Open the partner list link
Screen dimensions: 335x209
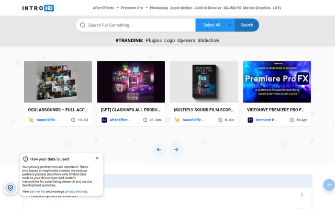click(37, 192)
